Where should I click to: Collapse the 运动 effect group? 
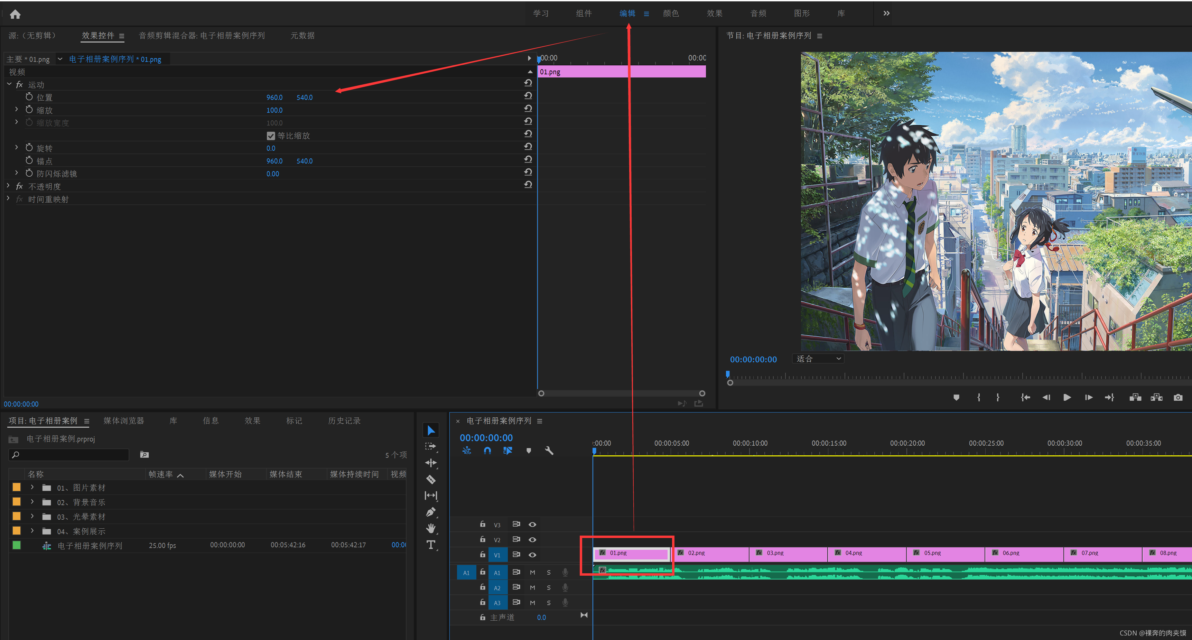pos(9,84)
